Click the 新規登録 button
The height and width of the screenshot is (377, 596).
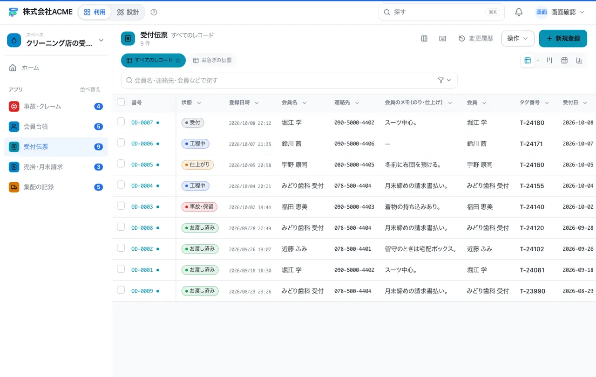[x=563, y=39]
